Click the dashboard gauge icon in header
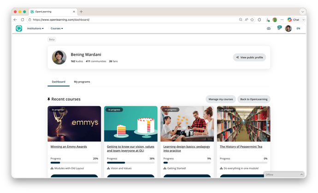This screenshot has width=318, height=193. pos(269,29)
